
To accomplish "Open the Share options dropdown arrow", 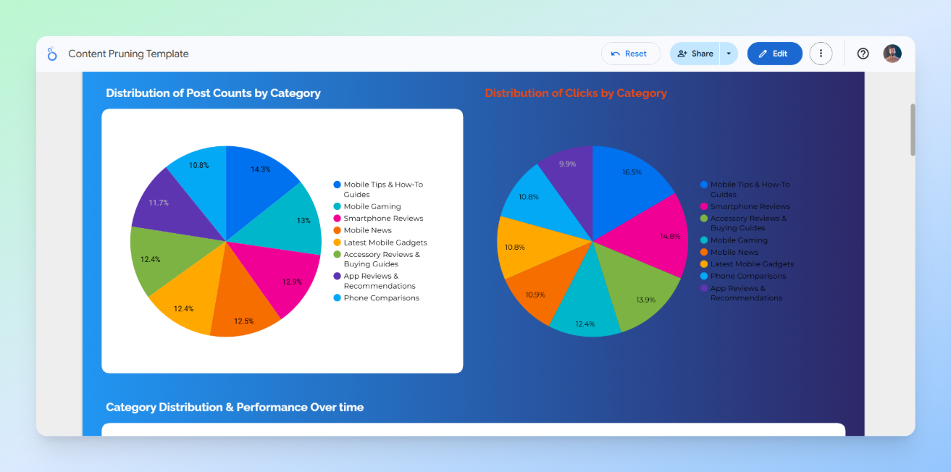I will point(729,53).
